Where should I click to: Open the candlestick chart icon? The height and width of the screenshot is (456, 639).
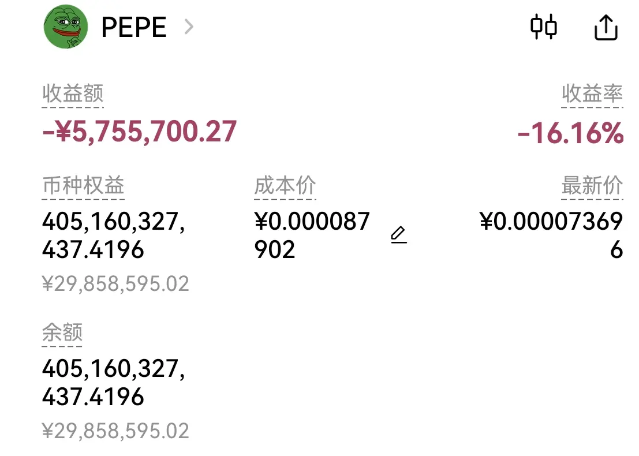coord(544,27)
